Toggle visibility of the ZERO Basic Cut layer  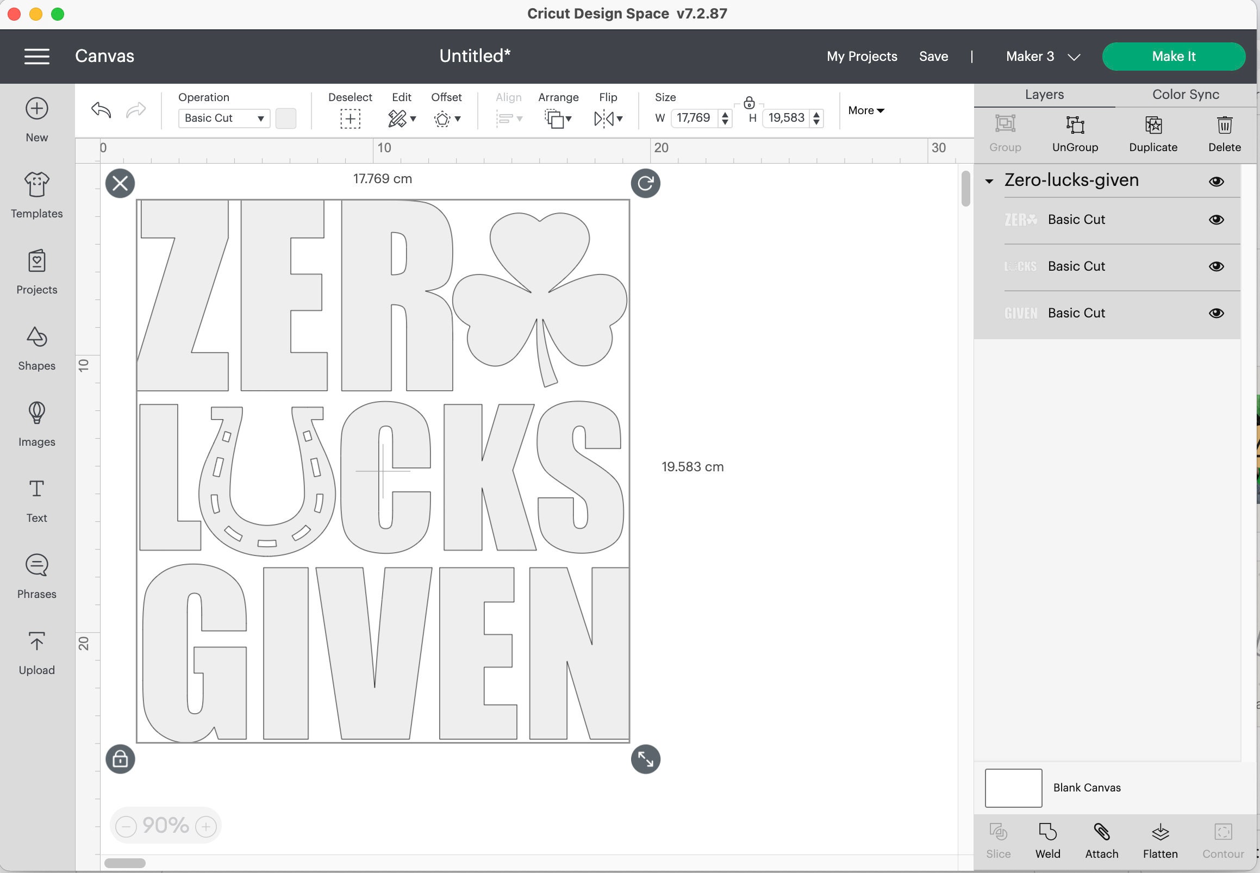pos(1217,220)
